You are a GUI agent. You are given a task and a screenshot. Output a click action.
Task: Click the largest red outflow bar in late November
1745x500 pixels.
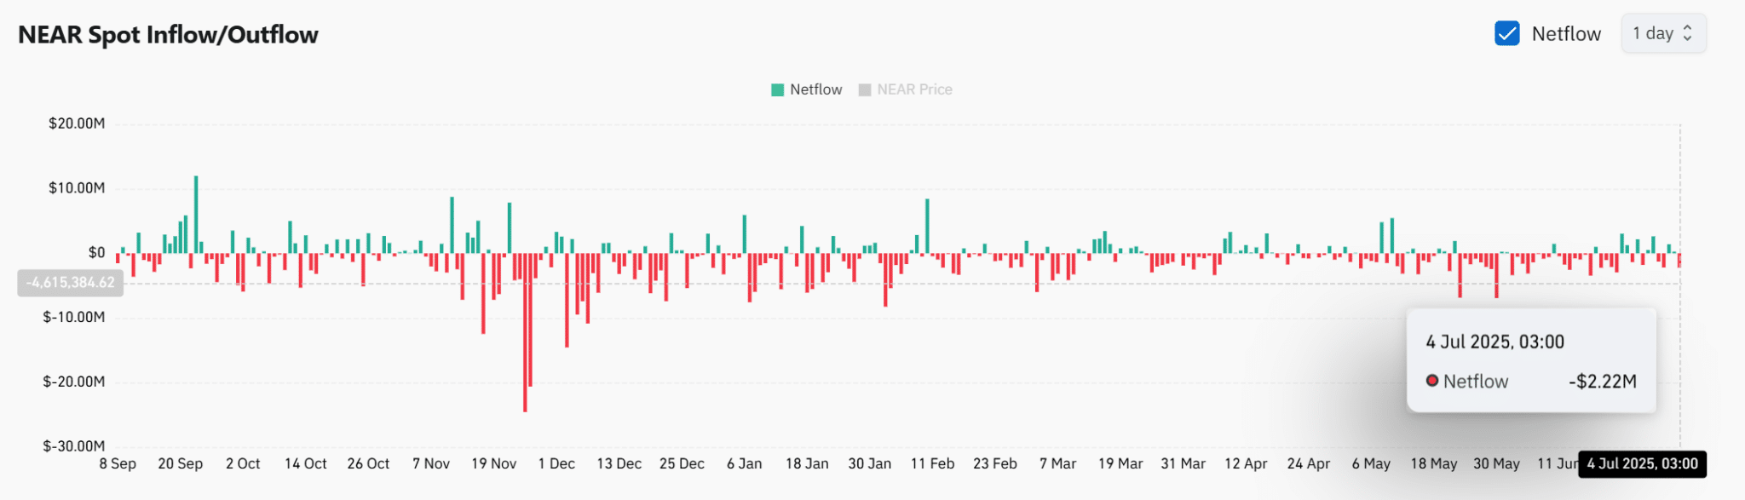525,332
